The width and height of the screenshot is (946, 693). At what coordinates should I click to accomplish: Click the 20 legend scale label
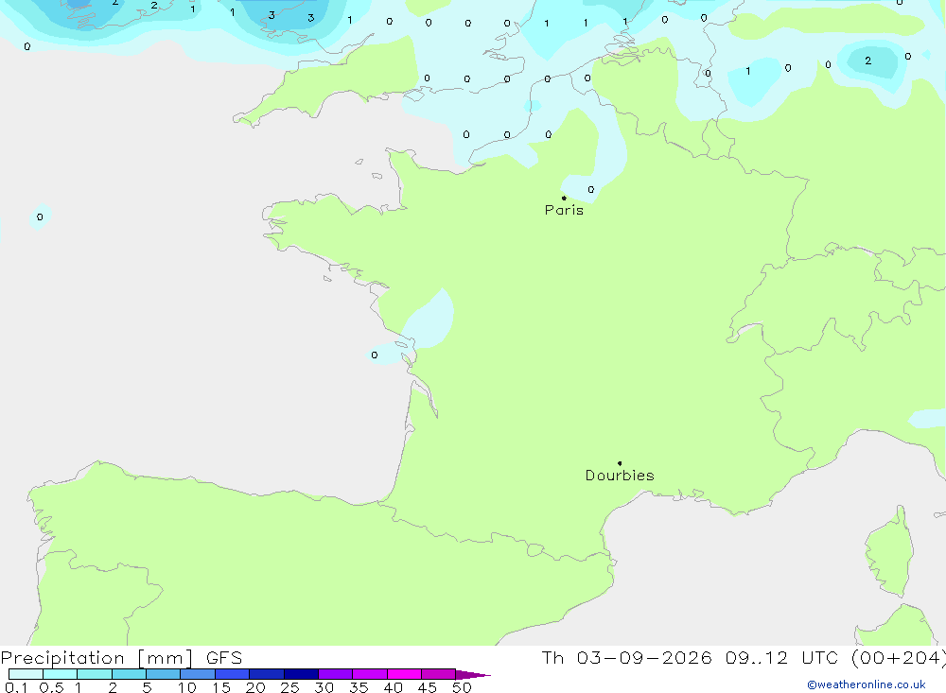(x=255, y=687)
